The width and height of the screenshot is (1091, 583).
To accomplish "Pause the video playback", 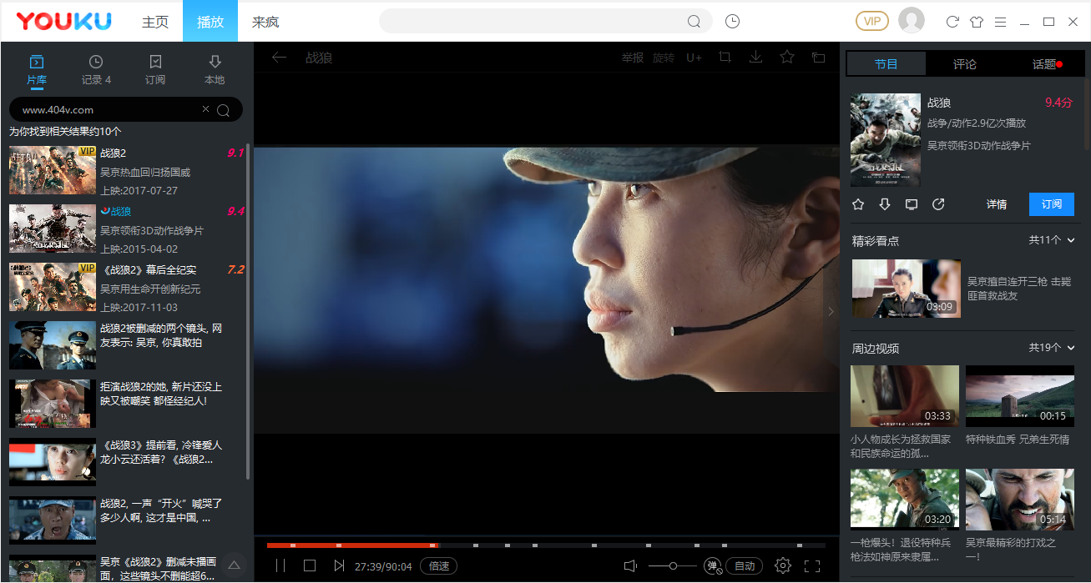I will click(280, 566).
